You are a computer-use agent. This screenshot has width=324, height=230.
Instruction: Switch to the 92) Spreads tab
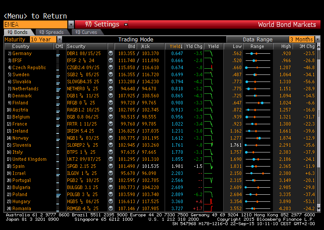pyautogui.click(x=52, y=32)
